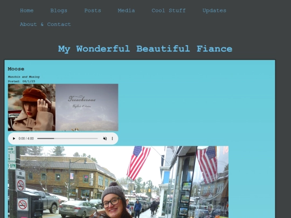Image resolution: width=291 pixels, height=218 pixels.
Task: Go to the Home page
Action: (27, 11)
